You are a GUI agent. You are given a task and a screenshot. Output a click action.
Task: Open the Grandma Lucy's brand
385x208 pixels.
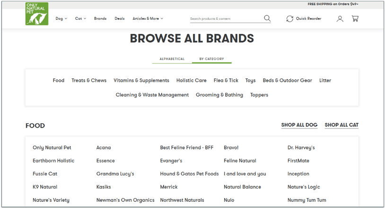click(x=115, y=173)
